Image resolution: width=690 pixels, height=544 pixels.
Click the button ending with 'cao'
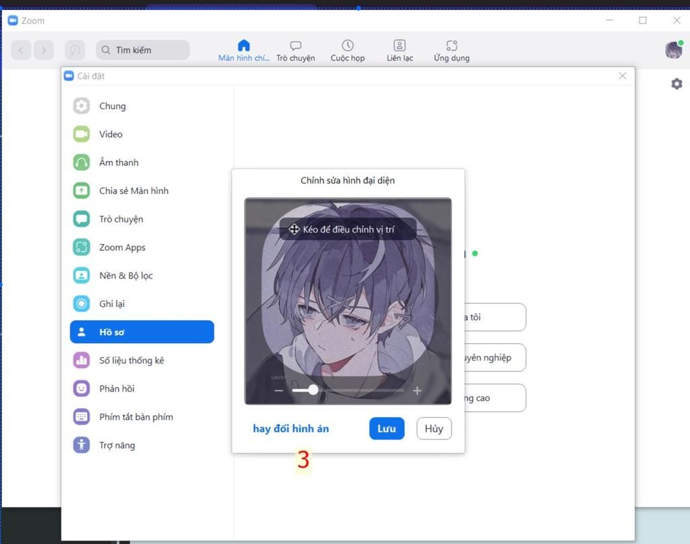[x=495, y=398]
